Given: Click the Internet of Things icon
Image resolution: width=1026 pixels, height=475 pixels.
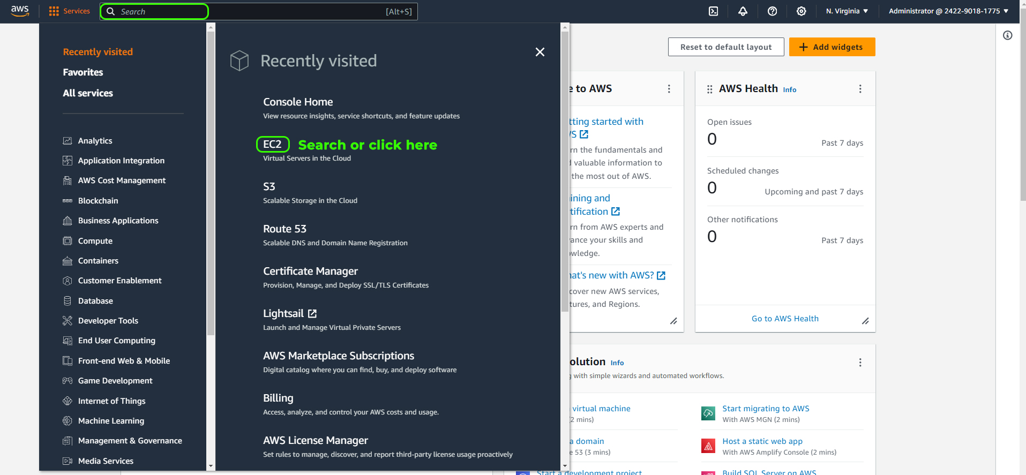Looking at the screenshot, I should click(68, 401).
